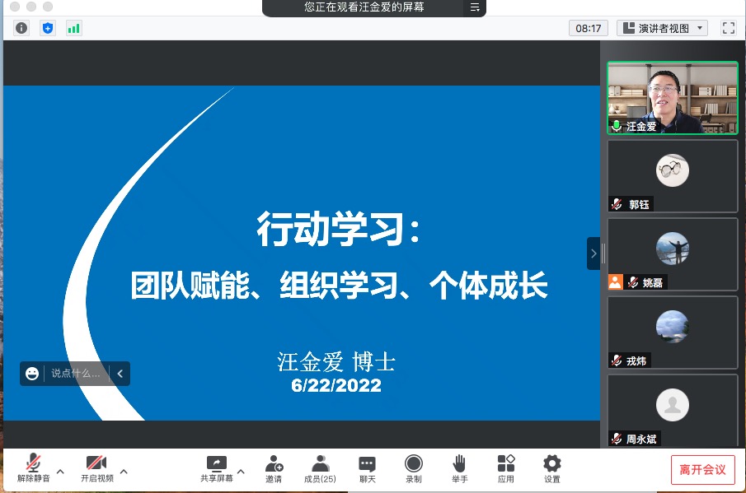Screen dimensions: 746x493
Task: Click the blue encryption shield icon
Action: coord(48,28)
